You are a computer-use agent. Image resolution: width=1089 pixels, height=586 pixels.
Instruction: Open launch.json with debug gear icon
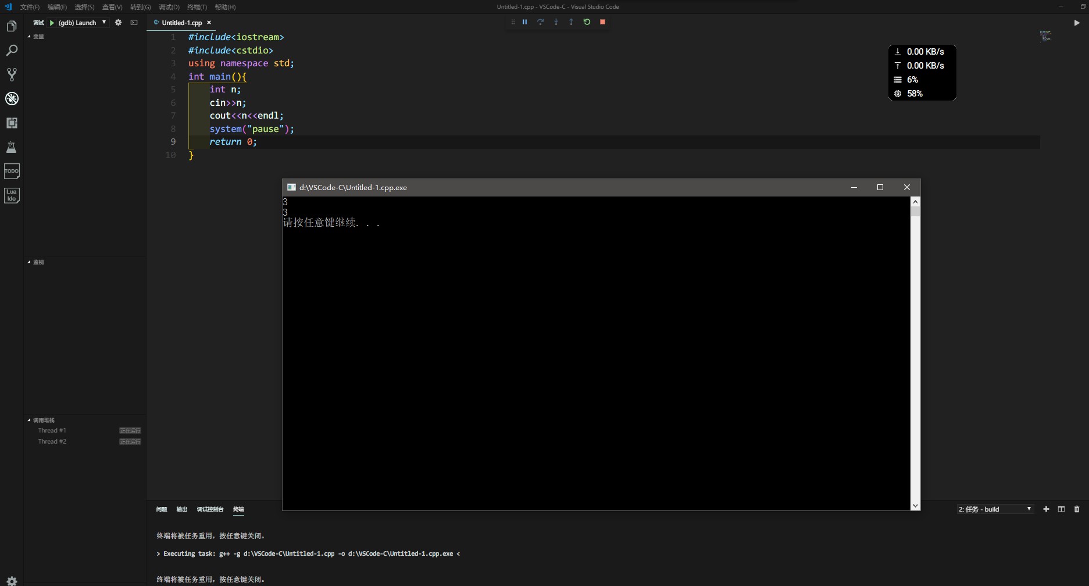coord(119,23)
